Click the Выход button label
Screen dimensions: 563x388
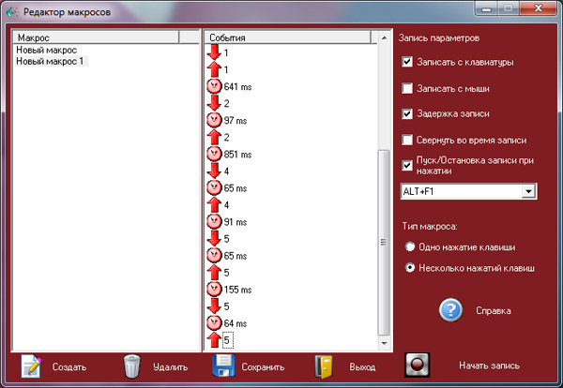[x=362, y=366]
